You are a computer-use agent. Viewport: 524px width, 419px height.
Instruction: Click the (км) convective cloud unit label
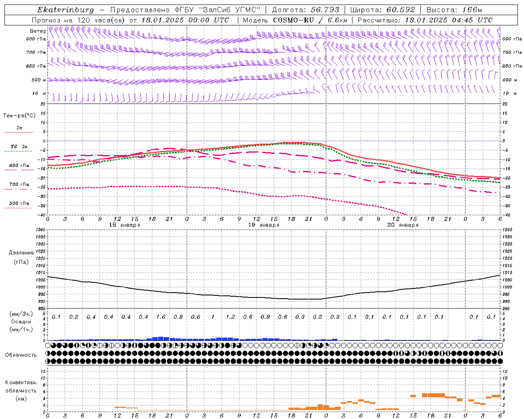tap(21, 399)
